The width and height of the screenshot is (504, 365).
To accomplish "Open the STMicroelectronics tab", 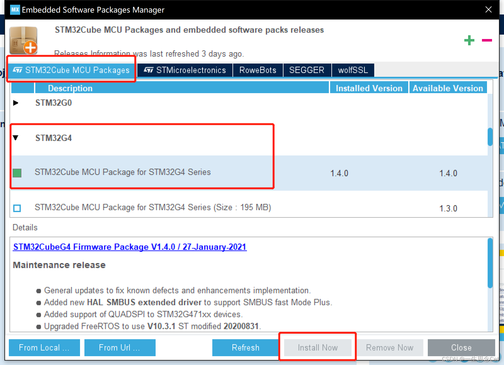I will click(185, 70).
